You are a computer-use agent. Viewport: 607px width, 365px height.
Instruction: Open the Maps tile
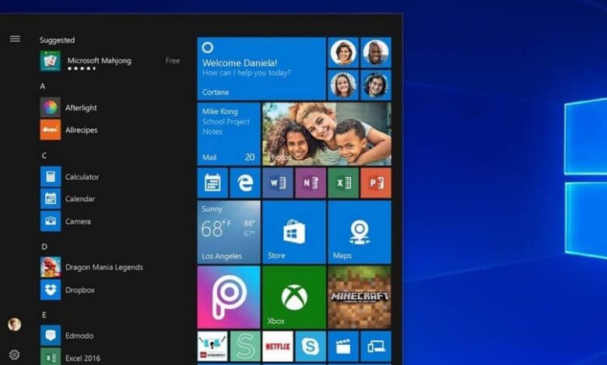click(x=360, y=231)
